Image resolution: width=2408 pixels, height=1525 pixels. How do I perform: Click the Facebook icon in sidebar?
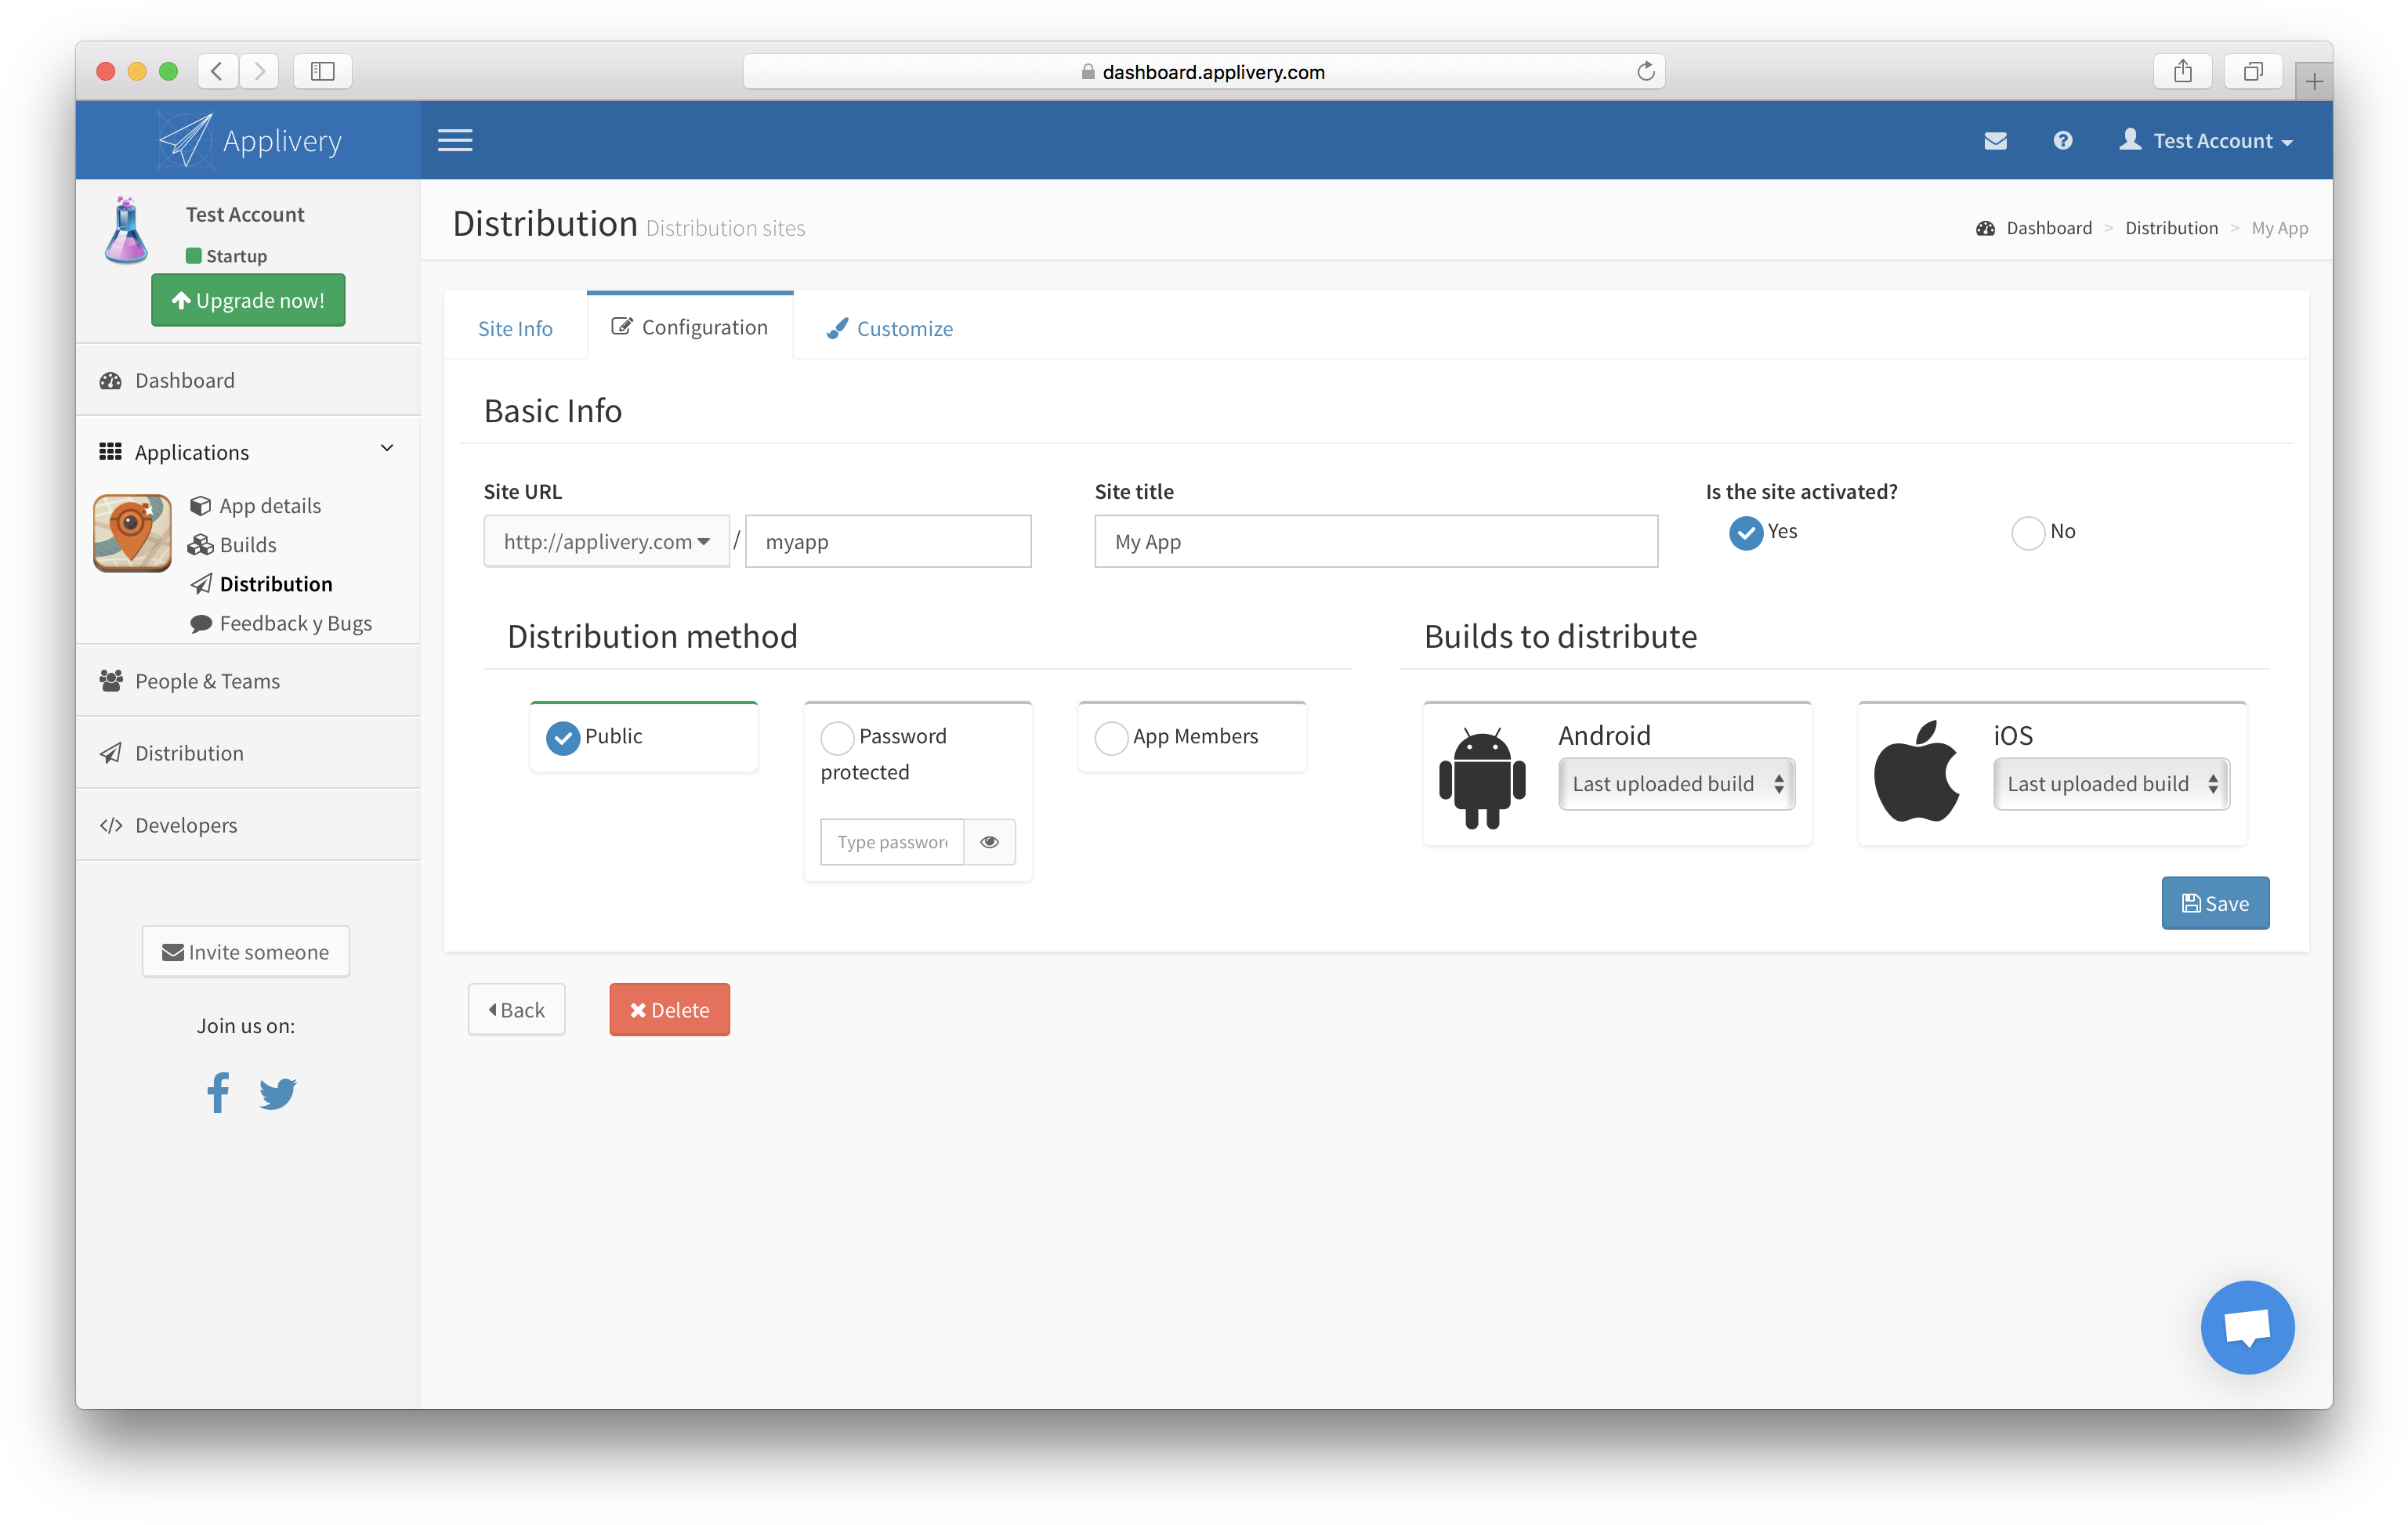(x=218, y=1093)
